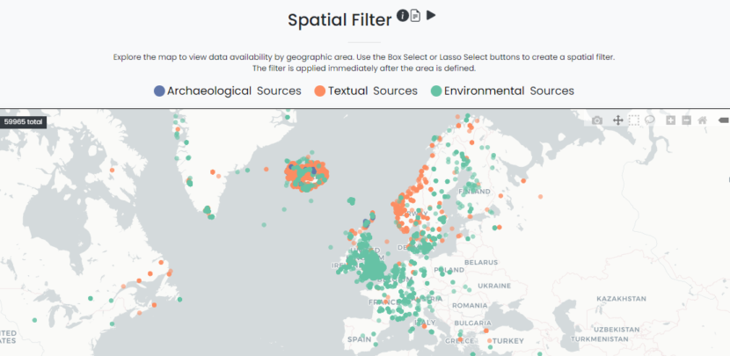Image resolution: width=730 pixels, height=356 pixels.
Task: Click the orange Textual Sources color dot
Action: [320, 91]
